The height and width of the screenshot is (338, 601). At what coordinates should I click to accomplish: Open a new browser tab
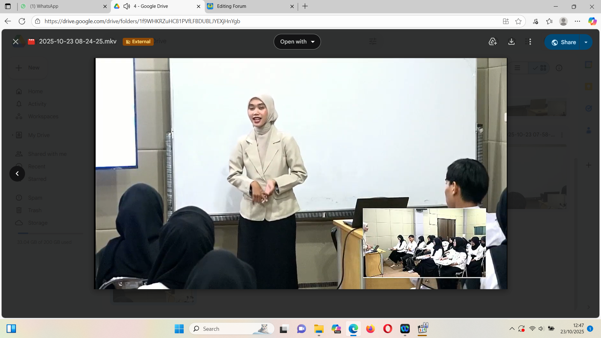pos(305,6)
